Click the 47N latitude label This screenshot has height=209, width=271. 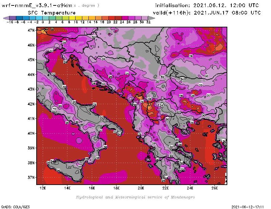pyautogui.click(x=31, y=30)
